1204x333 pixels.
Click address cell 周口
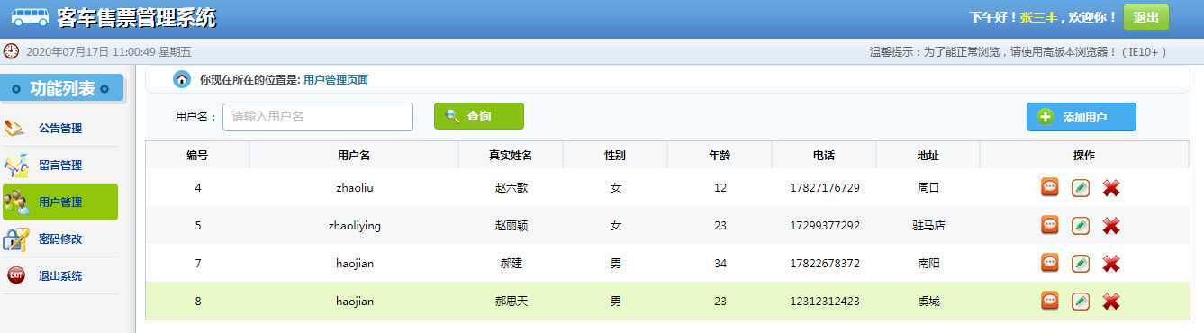(x=928, y=188)
